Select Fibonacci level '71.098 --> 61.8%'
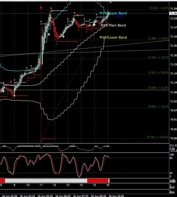The height and width of the screenshot is (197, 177). pyautogui.click(x=158, y=88)
